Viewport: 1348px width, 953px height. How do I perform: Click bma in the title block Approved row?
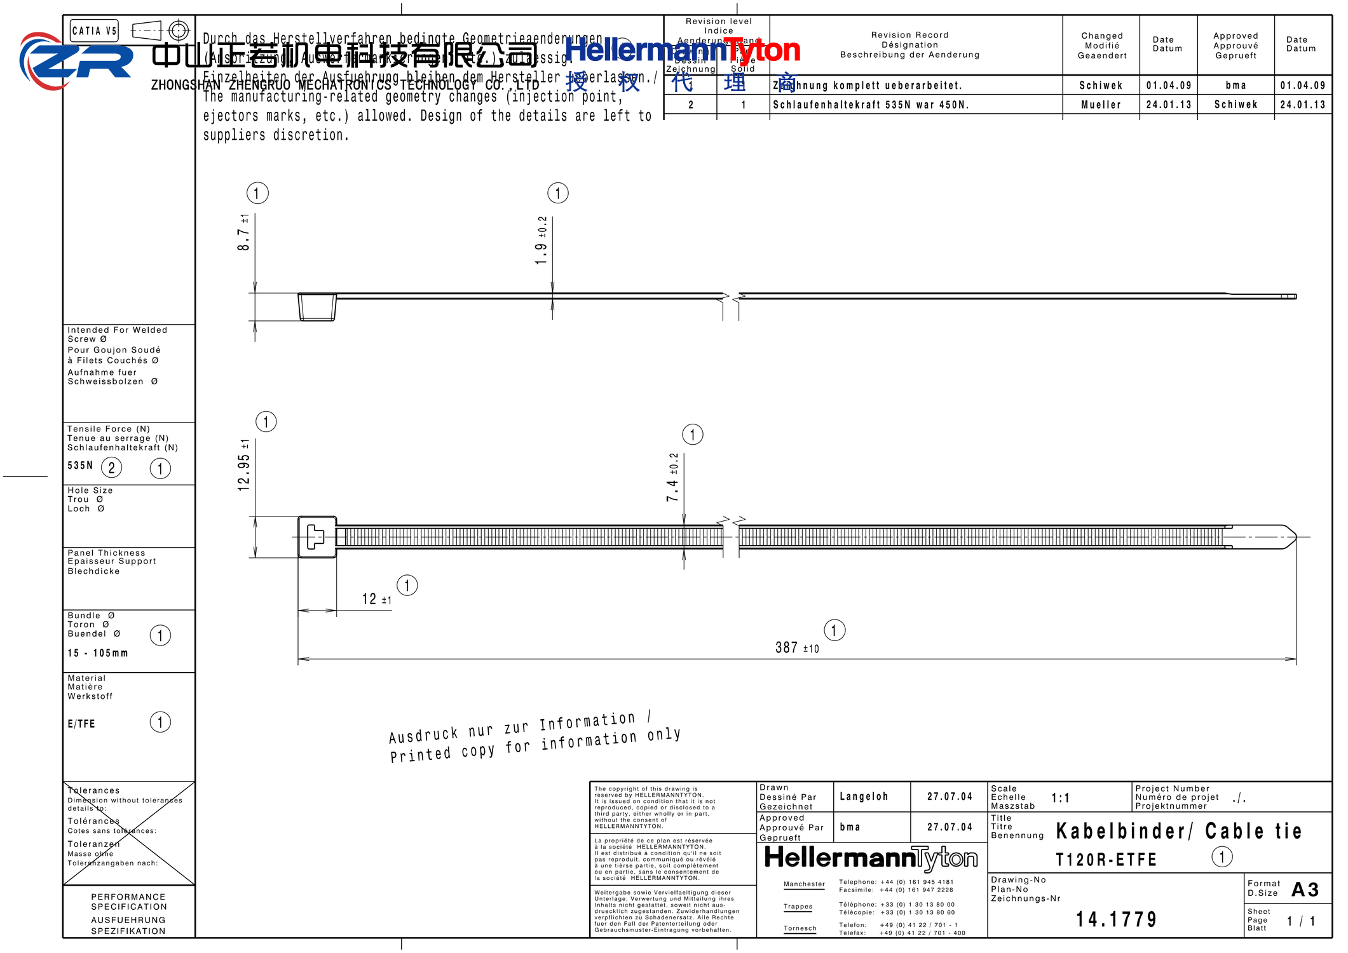(x=850, y=827)
